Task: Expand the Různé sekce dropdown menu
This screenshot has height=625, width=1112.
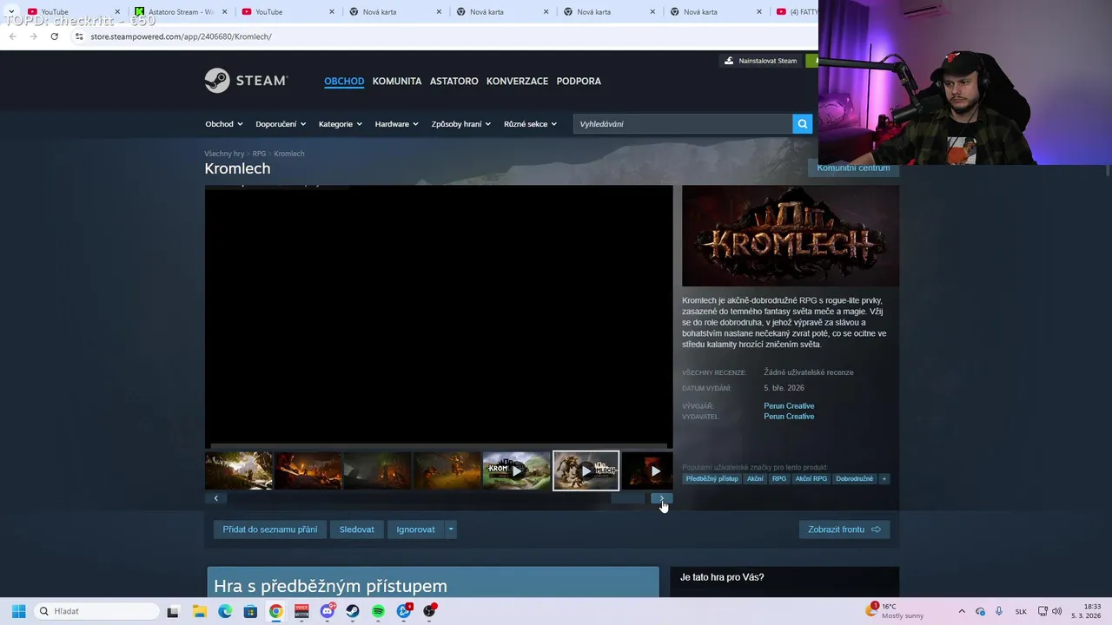Action: (x=530, y=124)
